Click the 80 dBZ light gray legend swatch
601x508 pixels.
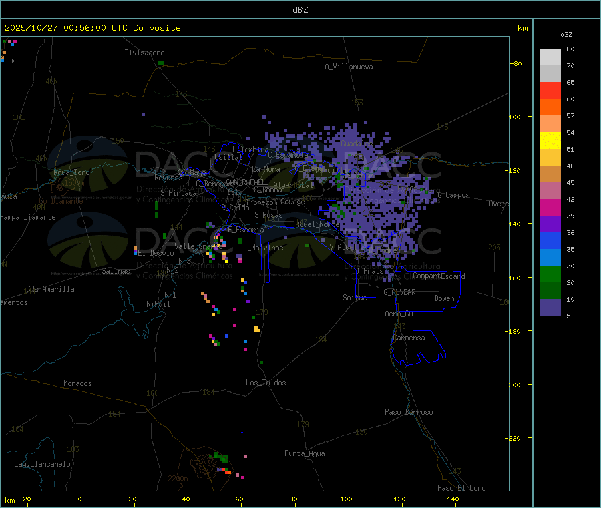[x=550, y=57]
